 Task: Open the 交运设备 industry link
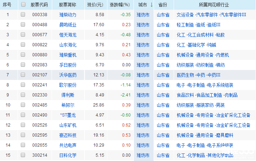tap(185, 15)
